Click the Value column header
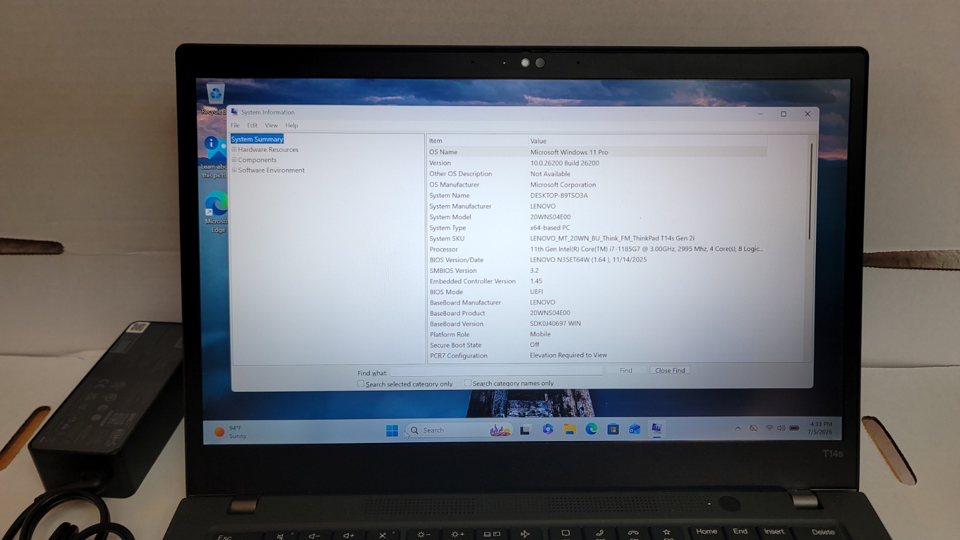The image size is (960, 540). coord(648,141)
